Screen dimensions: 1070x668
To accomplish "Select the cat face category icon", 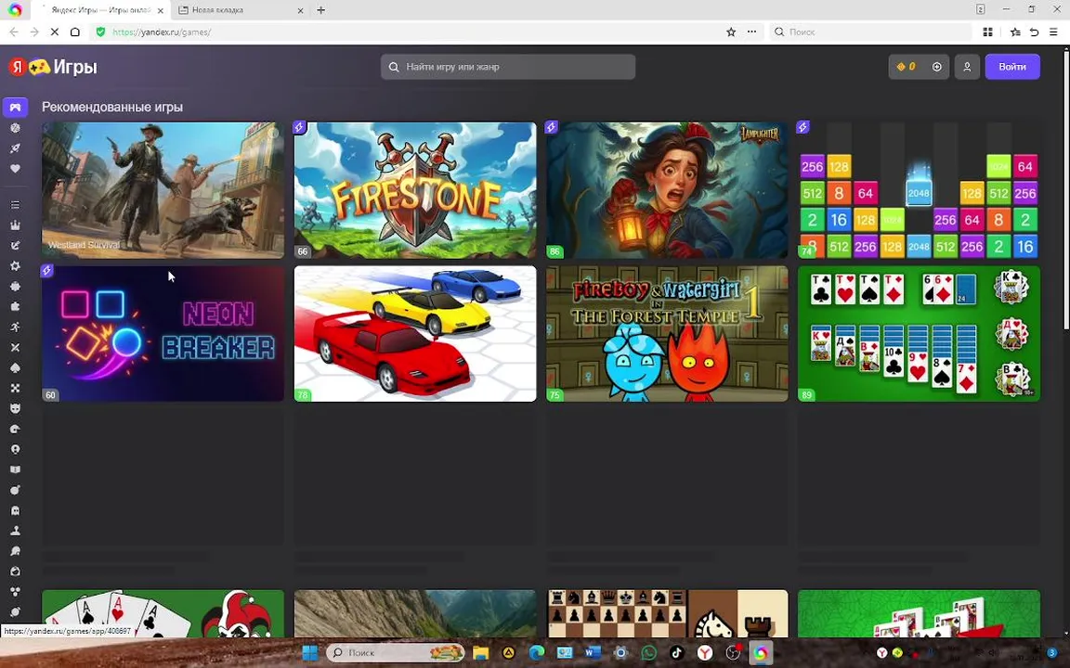I will [15, 408].
